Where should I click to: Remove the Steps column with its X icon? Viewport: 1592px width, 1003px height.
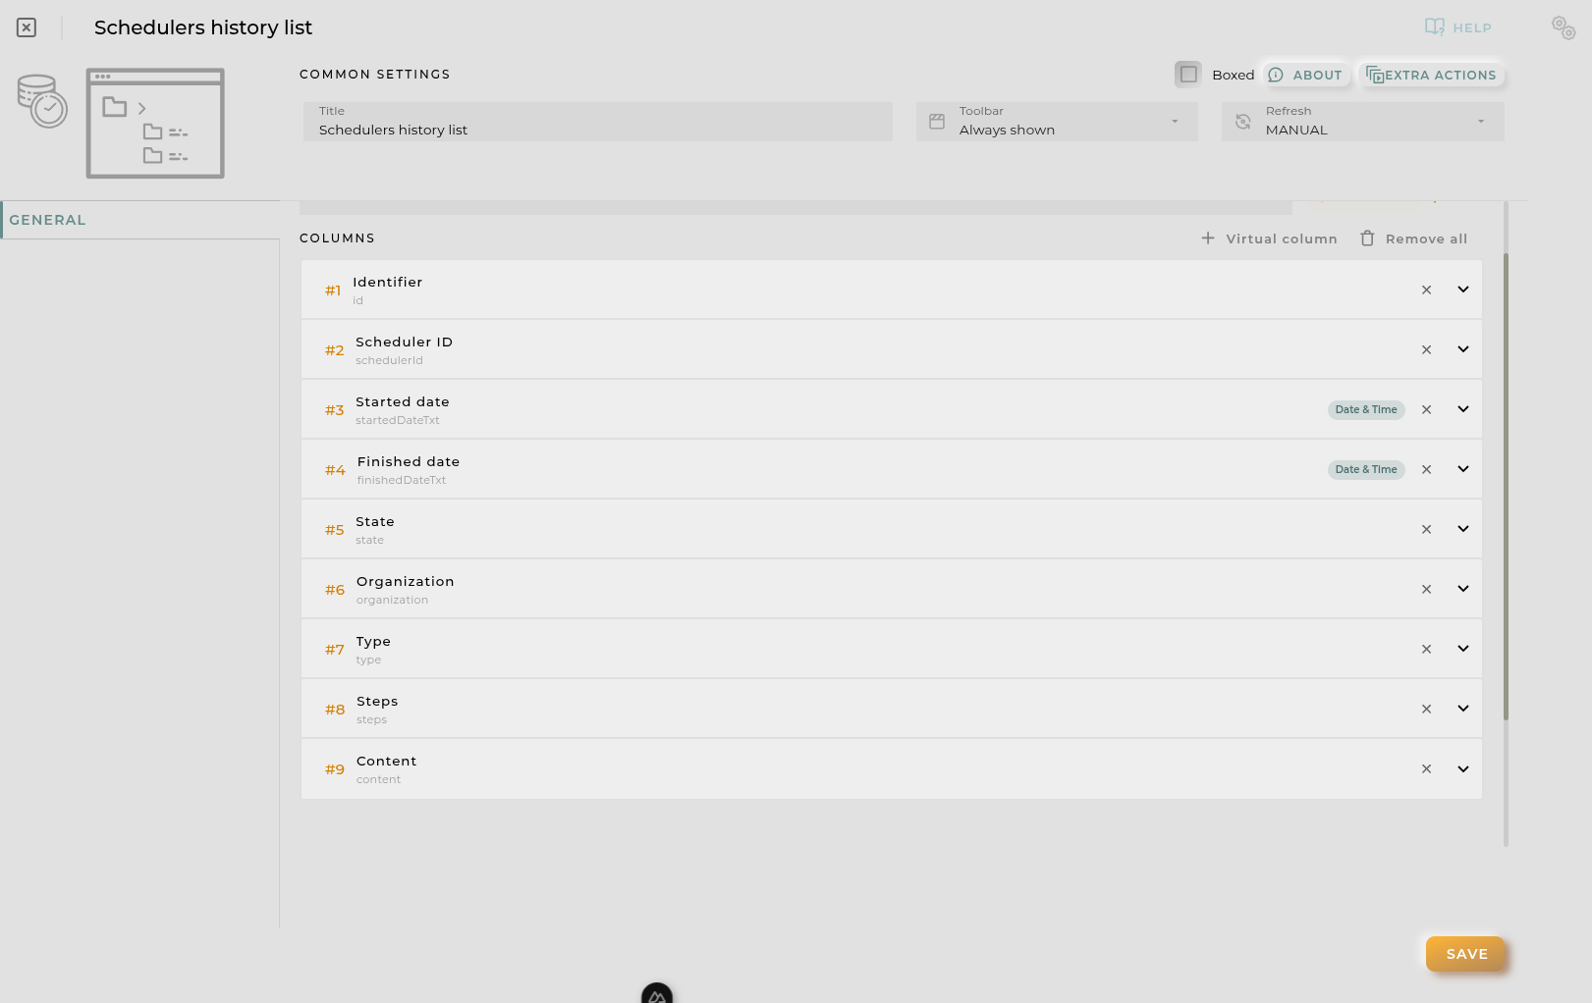pos(1427,709)
